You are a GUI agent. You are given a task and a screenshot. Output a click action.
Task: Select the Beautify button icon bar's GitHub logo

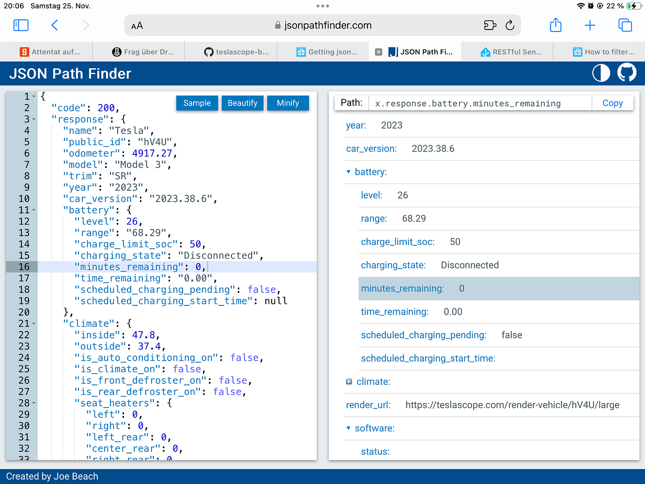pyautogui.click(x=627, y=73)
